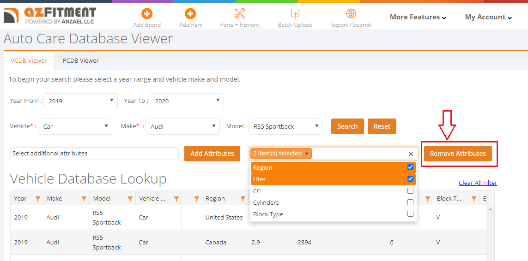528x261 pixels.
Task: Collapse the 2 item(s) selected dropdown
Action: tap(281, 154)
